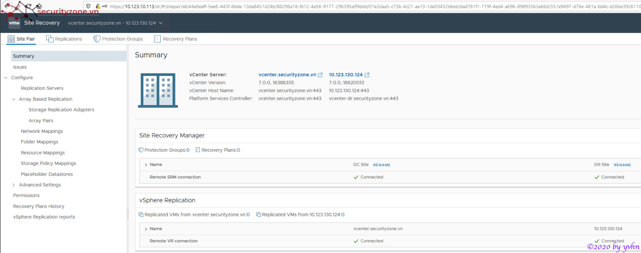Open vSphere Replication reports
This screenshot has width=641, height=253.
point(44,217)
